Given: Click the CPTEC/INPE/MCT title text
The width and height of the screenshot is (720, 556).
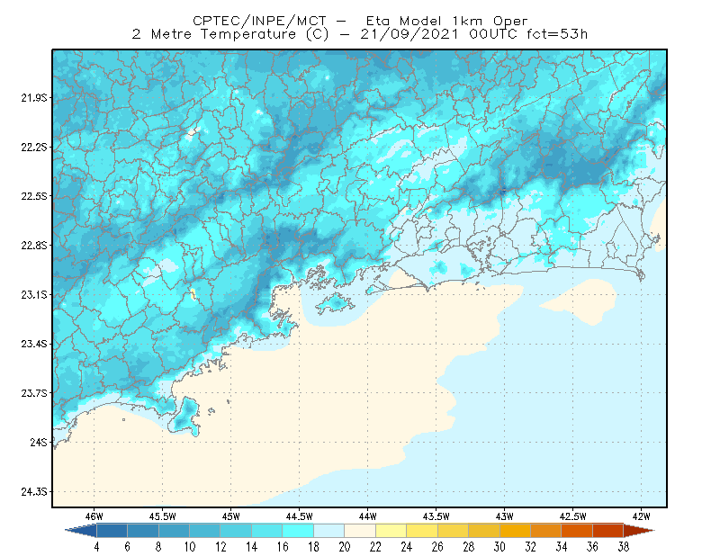Looking at the screenshot, I should click(259, 21).
